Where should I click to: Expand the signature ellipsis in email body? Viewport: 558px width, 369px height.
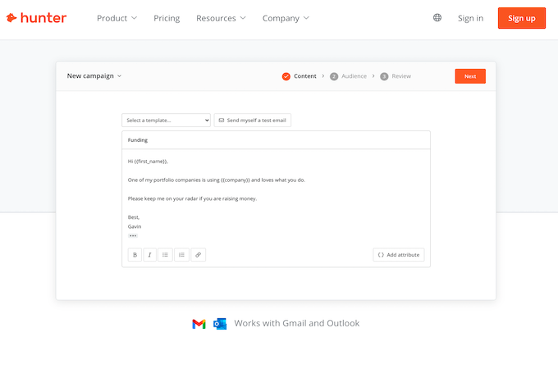(x=133, y=235)
